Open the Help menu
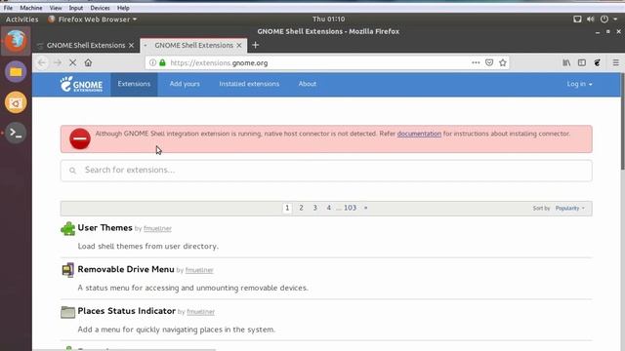Image resolution: width=625 pixels, height=351 pixels. [x=123, y=8]
